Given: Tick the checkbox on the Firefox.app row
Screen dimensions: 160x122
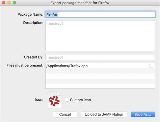Looking at the screenshot, I should click(151, 66).
